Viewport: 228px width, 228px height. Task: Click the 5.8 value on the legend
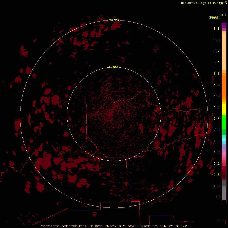tap(217, 85)
